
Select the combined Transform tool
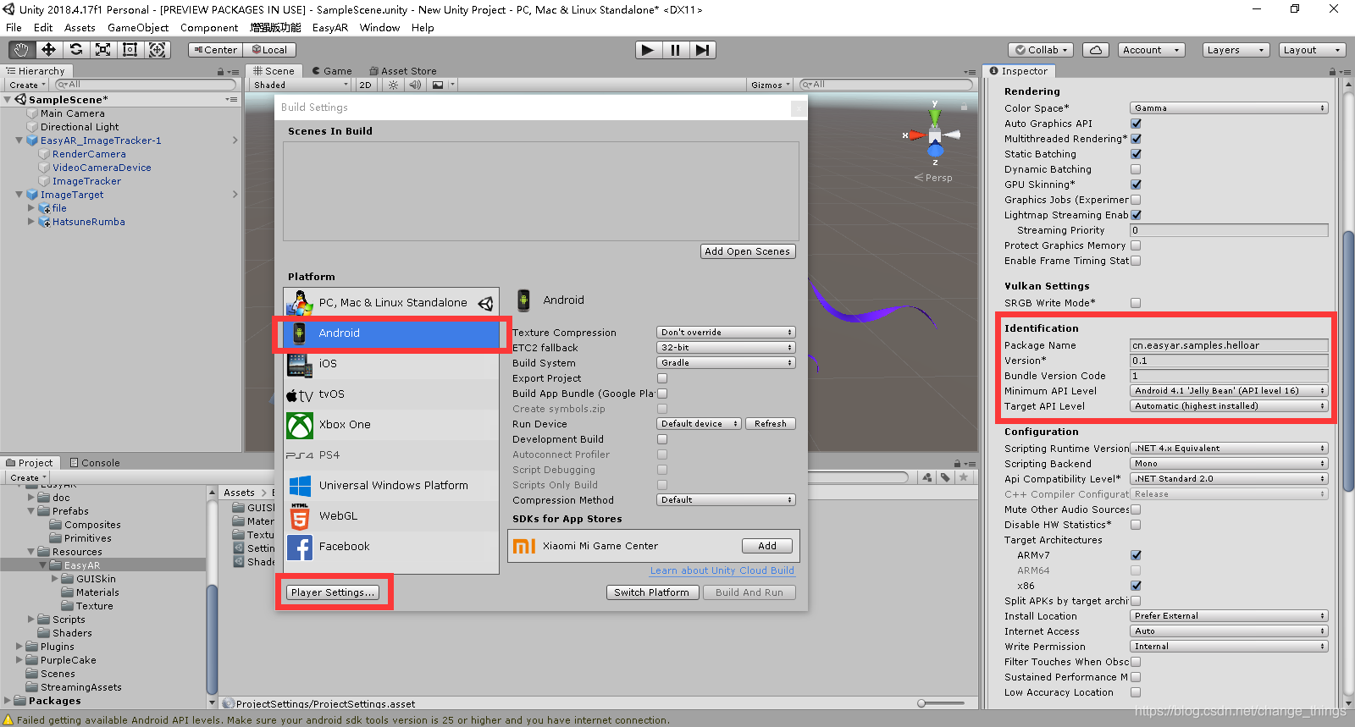coord(158,50)
